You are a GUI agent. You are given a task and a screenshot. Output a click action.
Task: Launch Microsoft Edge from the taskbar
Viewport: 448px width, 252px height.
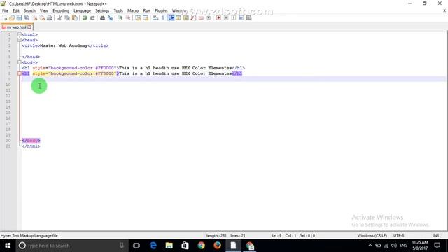153,246
